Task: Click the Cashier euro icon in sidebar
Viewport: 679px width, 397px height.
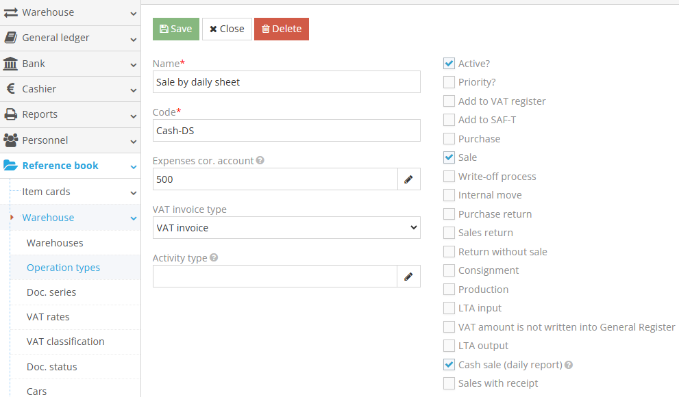Action: click(x=11, y=89)
